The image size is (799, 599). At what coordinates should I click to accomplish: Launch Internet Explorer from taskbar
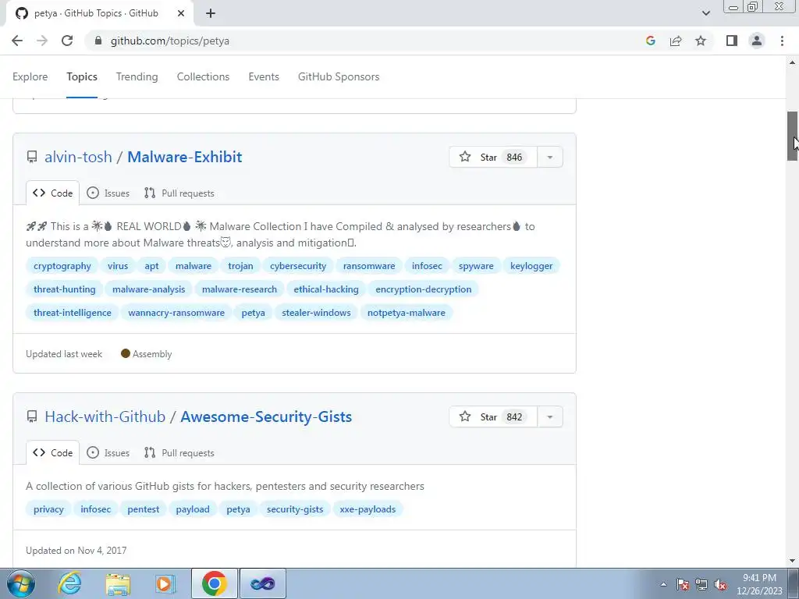point(69,583)
